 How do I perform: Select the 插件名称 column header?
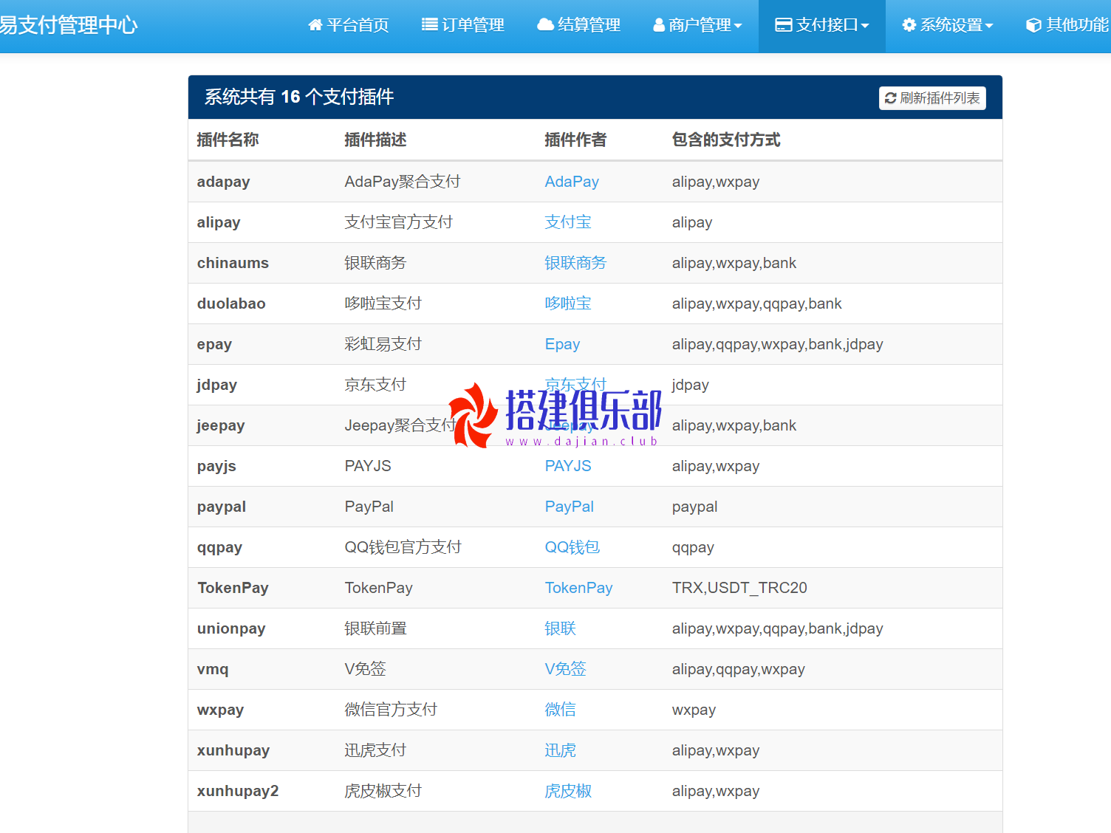point(228,140)
